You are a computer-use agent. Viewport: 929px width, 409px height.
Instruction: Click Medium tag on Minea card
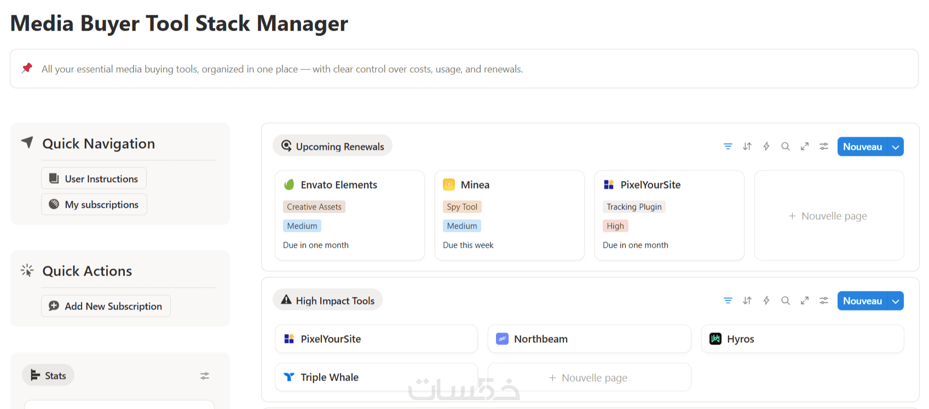click(x=462, y=226)
